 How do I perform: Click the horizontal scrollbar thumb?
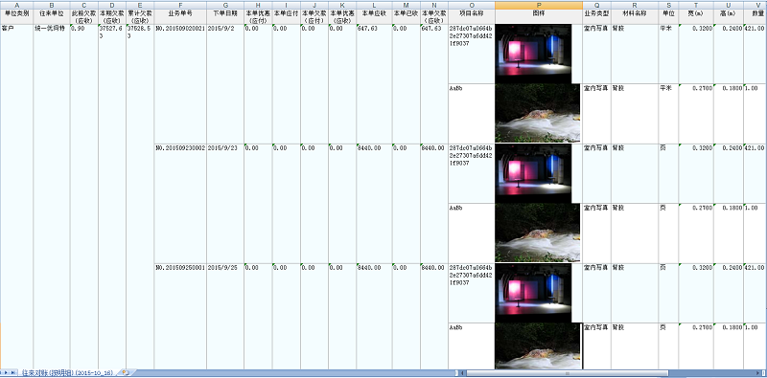568,373
